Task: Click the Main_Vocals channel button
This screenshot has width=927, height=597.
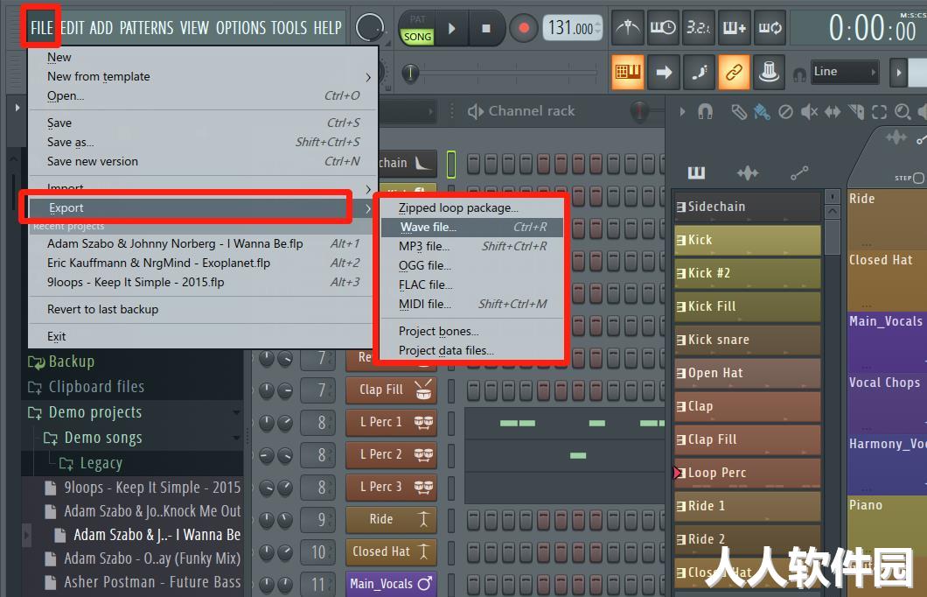Action: click(392, 584)
